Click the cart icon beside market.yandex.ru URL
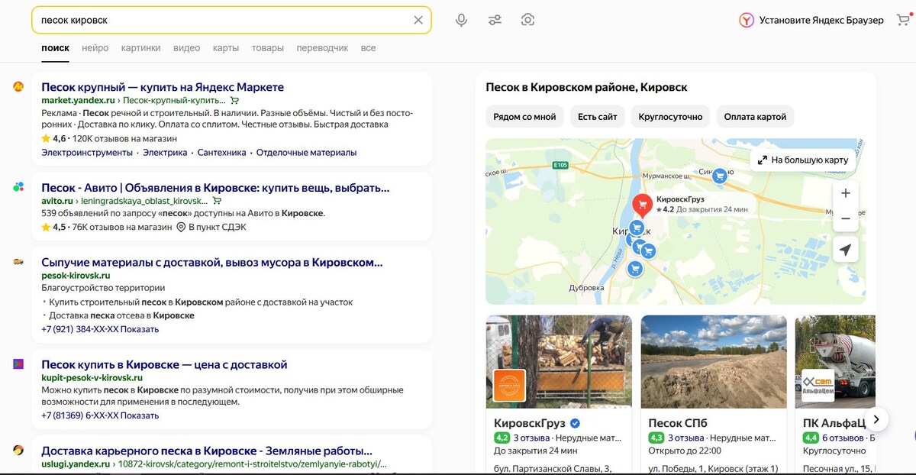The image size is (916, 475). (x=234, y=100)
